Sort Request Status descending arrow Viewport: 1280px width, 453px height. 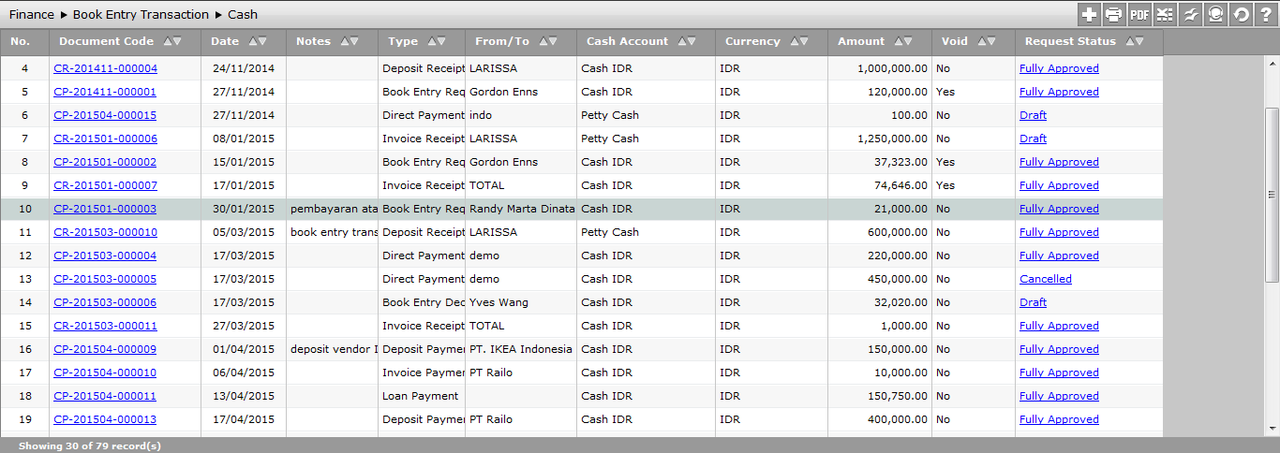[1139, 41]
